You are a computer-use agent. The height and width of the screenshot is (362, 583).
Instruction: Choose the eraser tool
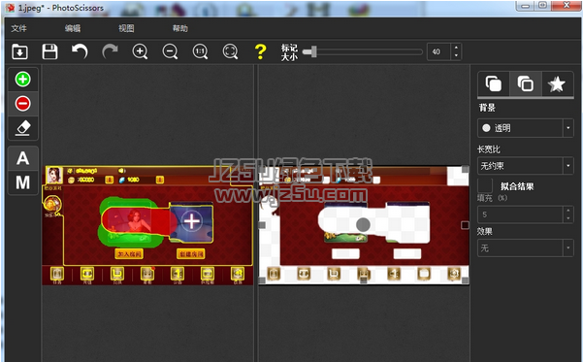click(22, 128)
